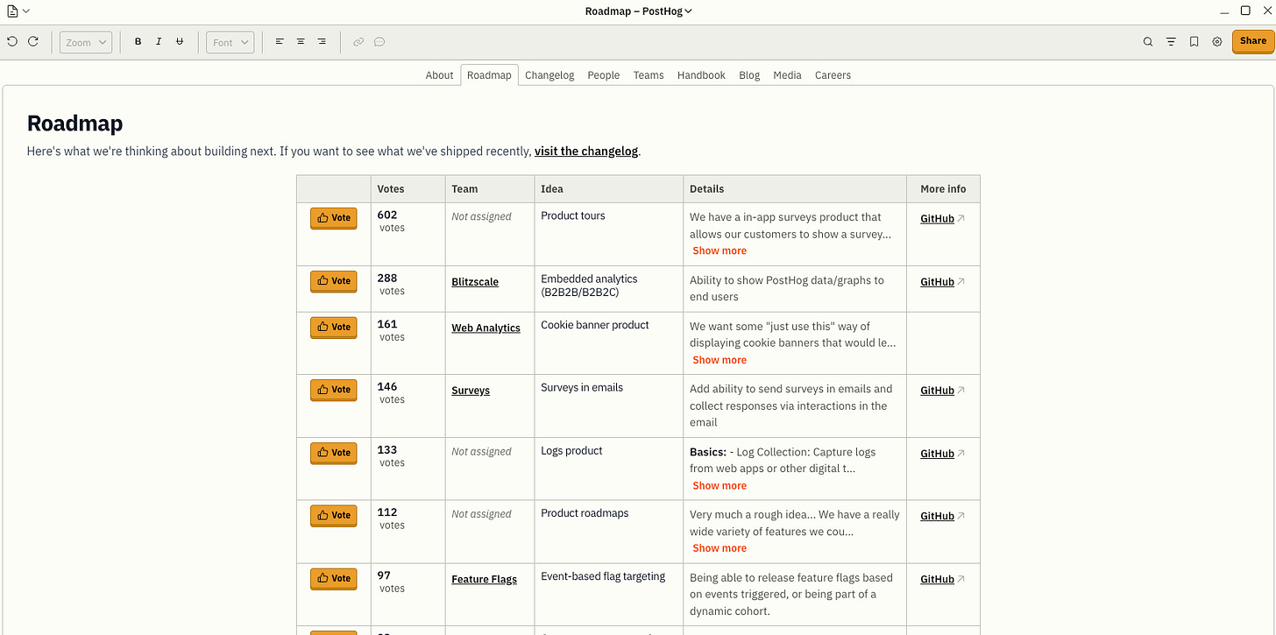Open the About tab
Screen dimensions: 1276x635
[x=439, y=75]
